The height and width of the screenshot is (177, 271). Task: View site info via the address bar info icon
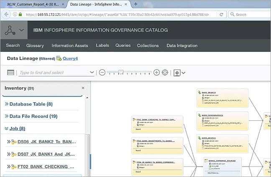[x=15, y=14]
